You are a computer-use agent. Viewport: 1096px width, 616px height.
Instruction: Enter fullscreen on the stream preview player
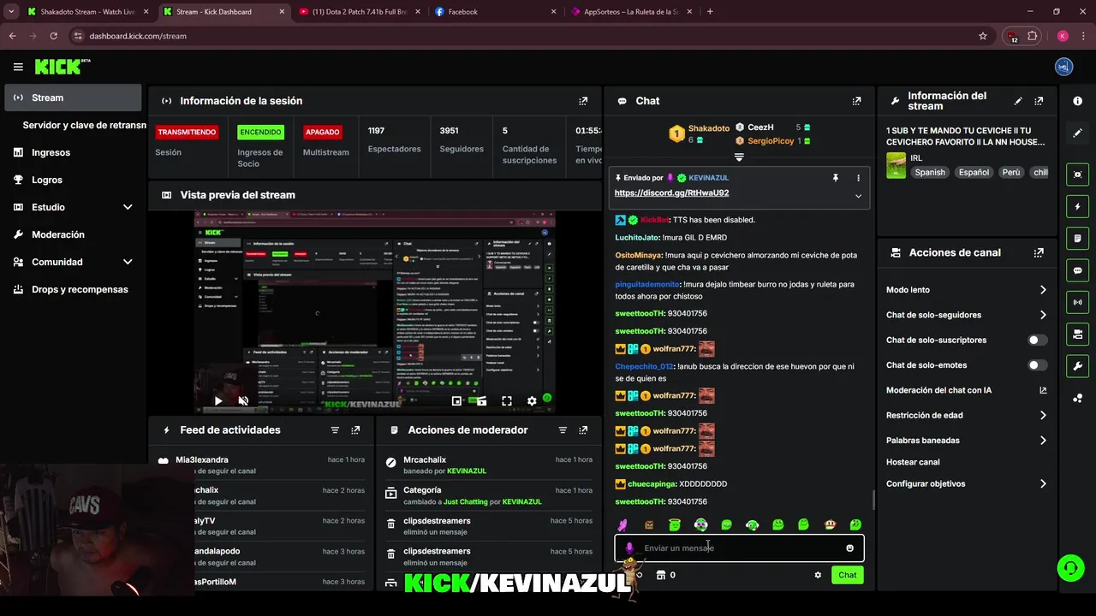tap(507, 400)
